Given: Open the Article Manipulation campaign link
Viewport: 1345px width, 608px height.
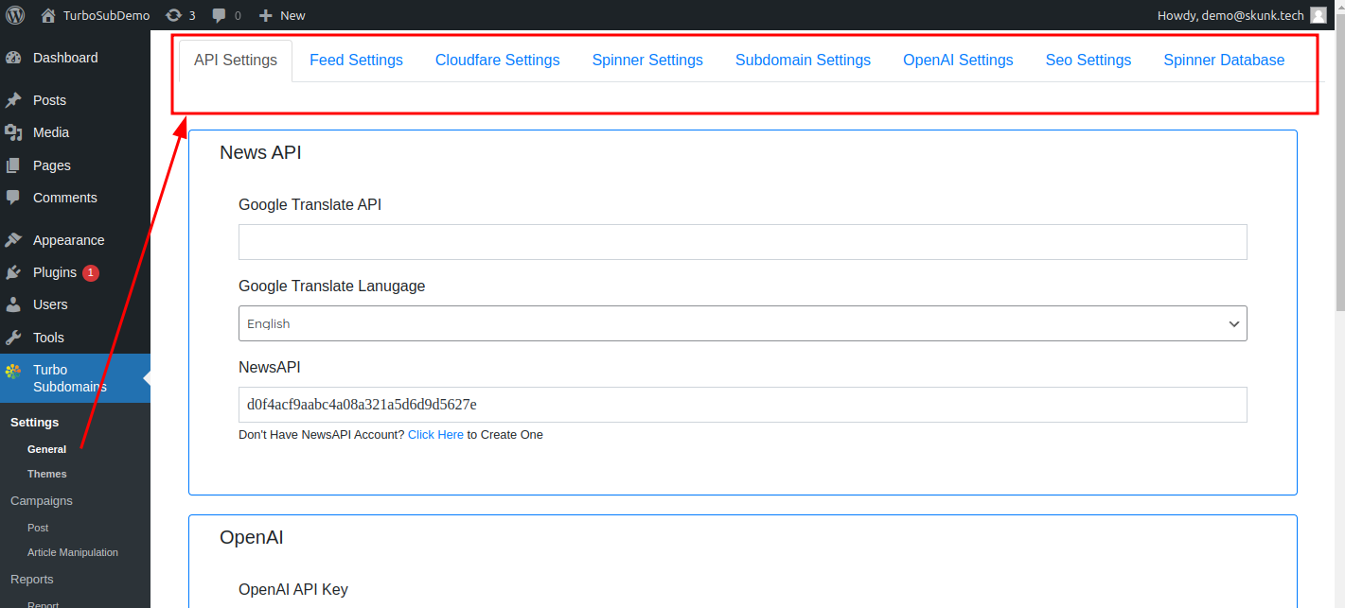Looking at the screenshot, I should click(73, 552).
